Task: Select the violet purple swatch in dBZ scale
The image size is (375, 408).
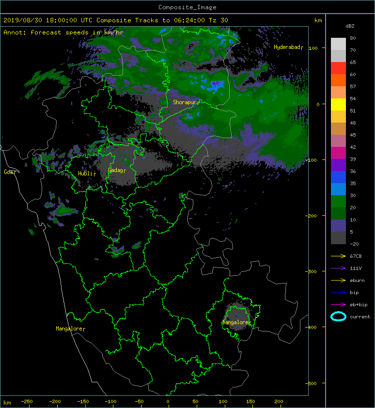Action: [338, 165]
